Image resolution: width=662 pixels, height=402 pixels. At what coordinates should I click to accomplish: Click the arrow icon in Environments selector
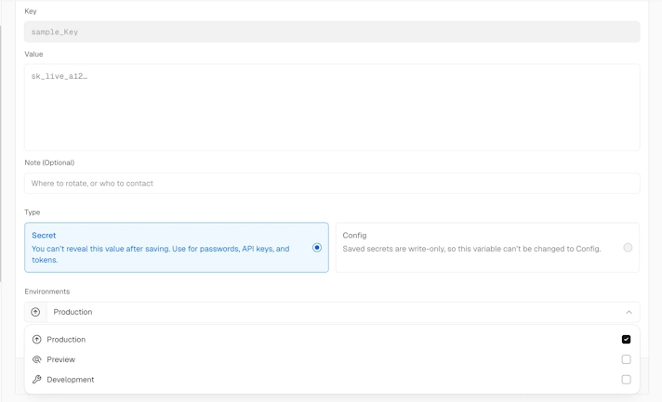coord(35,312)
